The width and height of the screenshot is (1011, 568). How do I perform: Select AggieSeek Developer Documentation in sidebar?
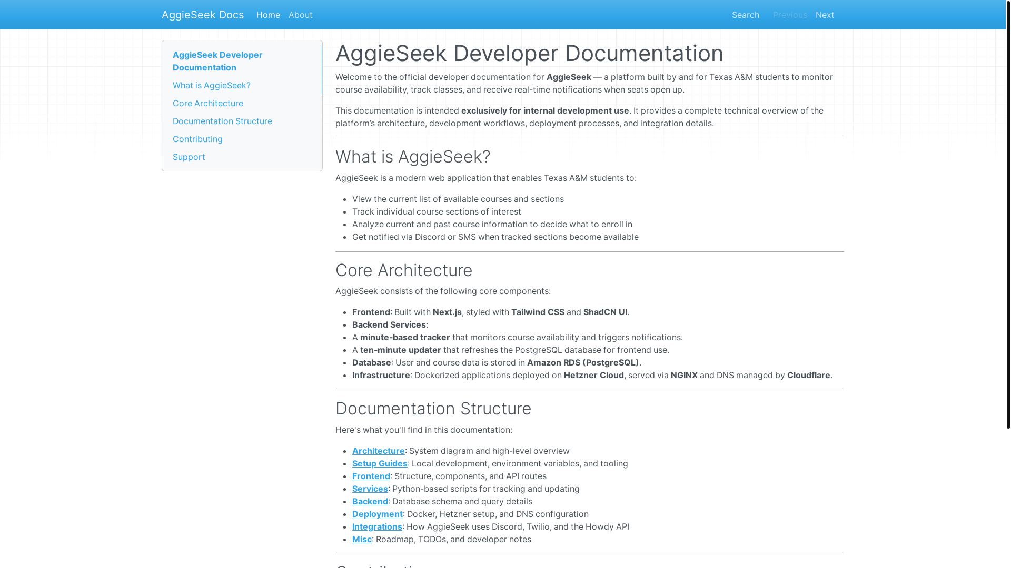tap(242, 61)
